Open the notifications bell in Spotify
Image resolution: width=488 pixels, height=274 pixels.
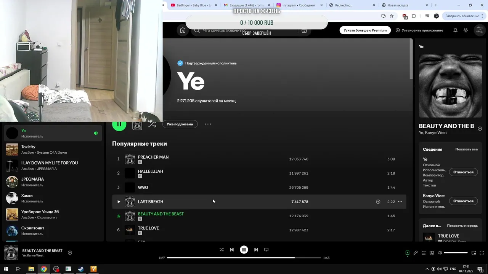(455, 30)
